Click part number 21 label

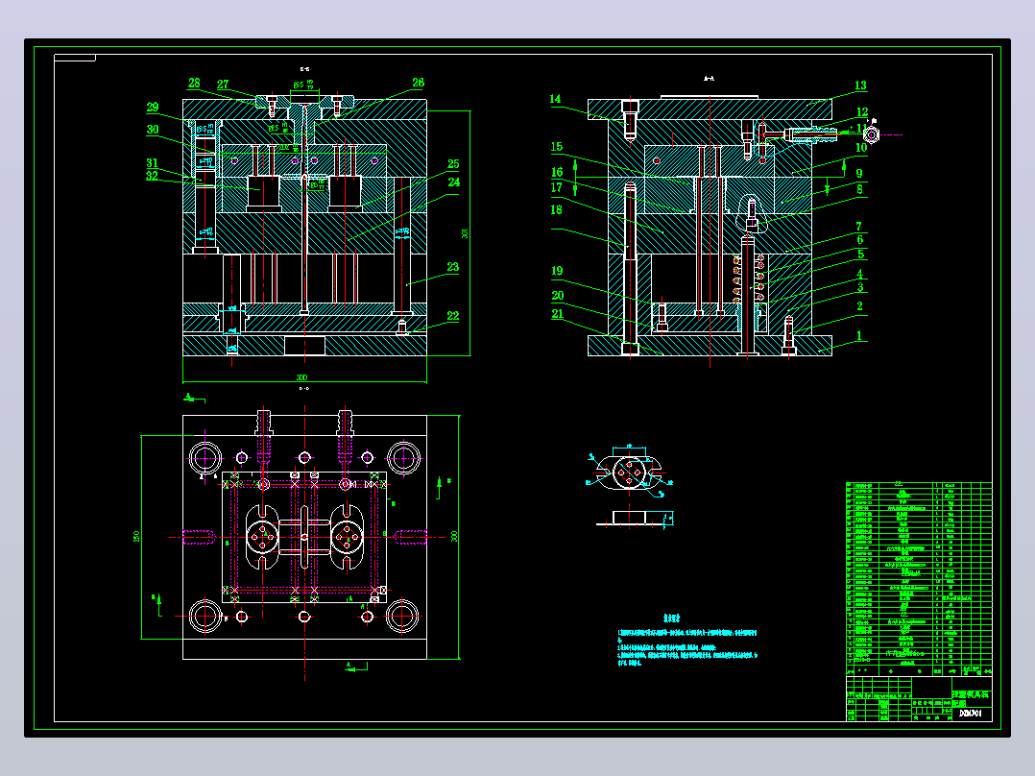coord(558,314)
